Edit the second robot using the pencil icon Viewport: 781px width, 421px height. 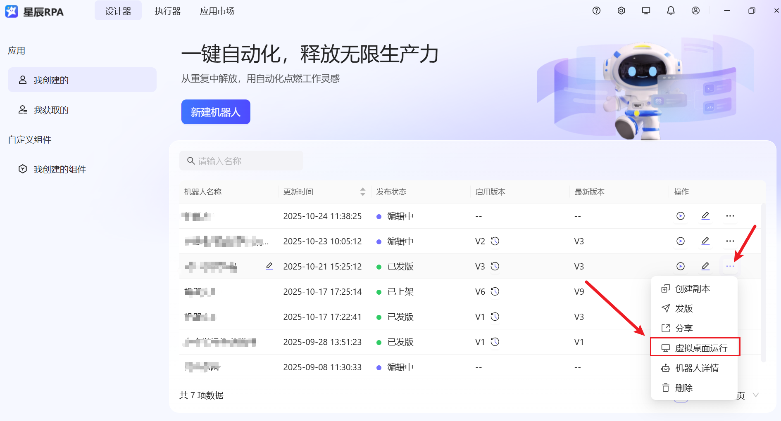click(x=705, y=241)
